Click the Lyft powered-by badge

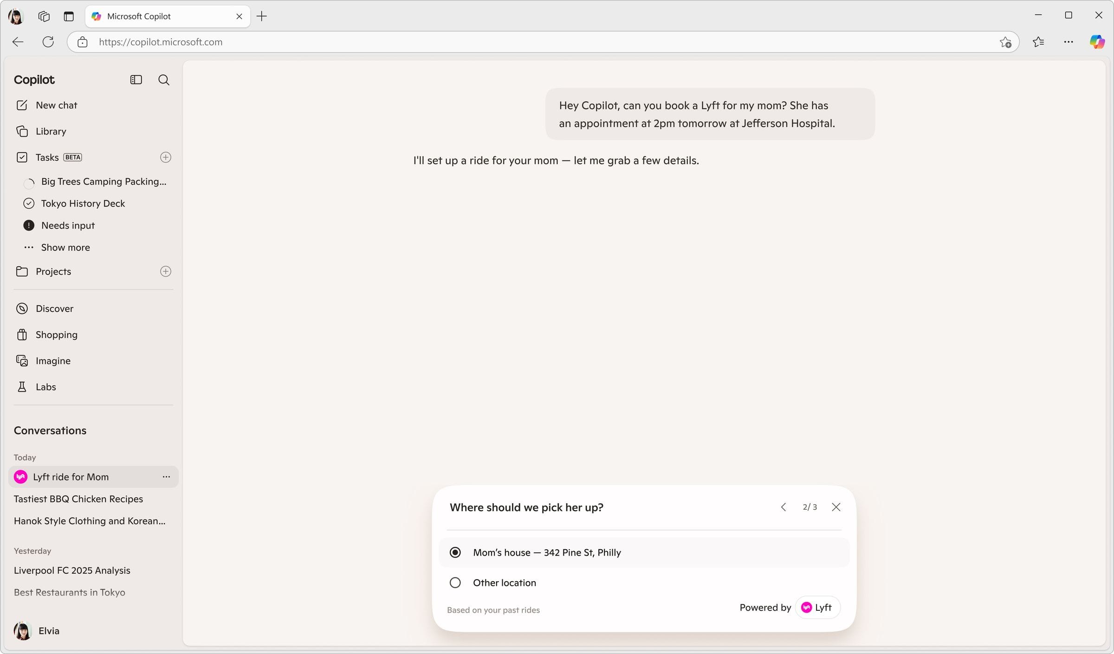tap(817, 608)
